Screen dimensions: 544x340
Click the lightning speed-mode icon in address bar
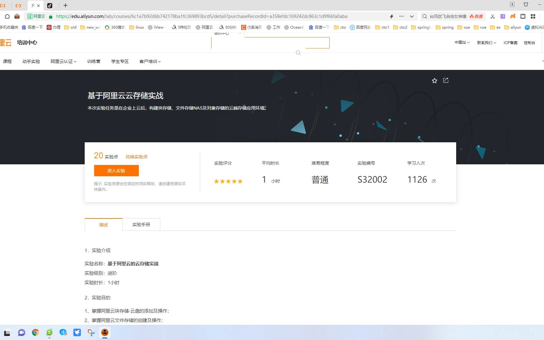[x=392, y=16]
